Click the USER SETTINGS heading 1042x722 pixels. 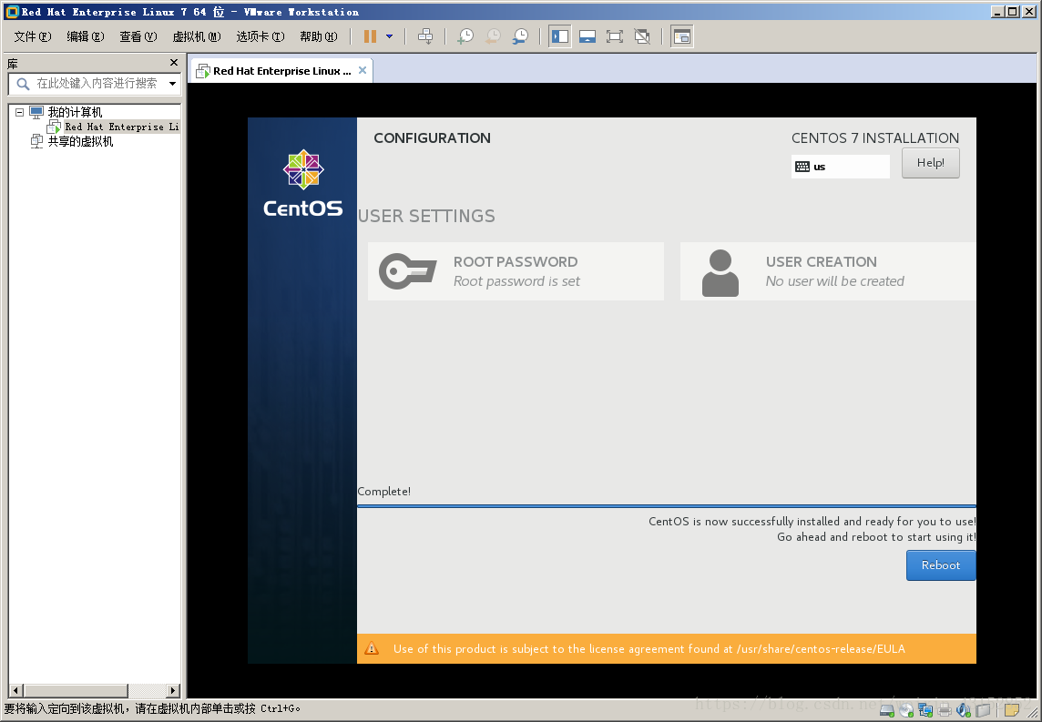(x=426, y=216)
